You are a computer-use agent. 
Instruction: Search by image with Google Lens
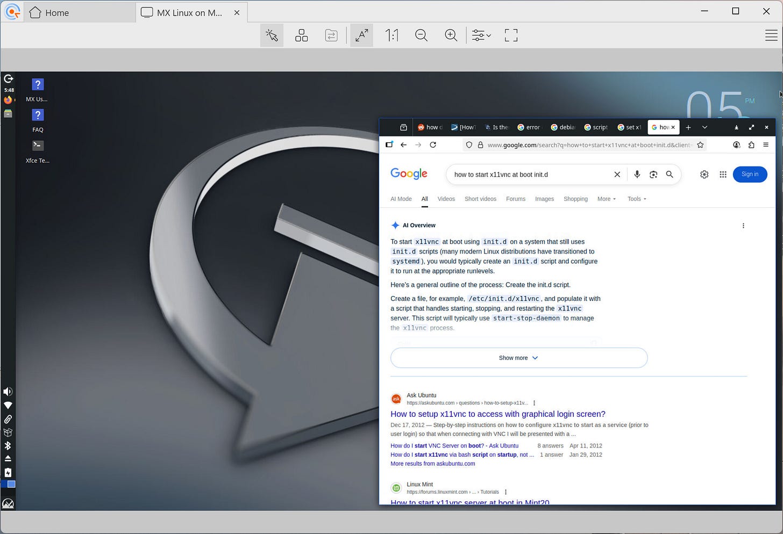click(x=653, y=174)
